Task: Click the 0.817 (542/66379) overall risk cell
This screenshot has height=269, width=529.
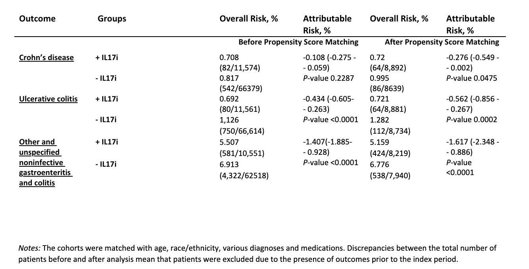Action: [x=240, y=83]
